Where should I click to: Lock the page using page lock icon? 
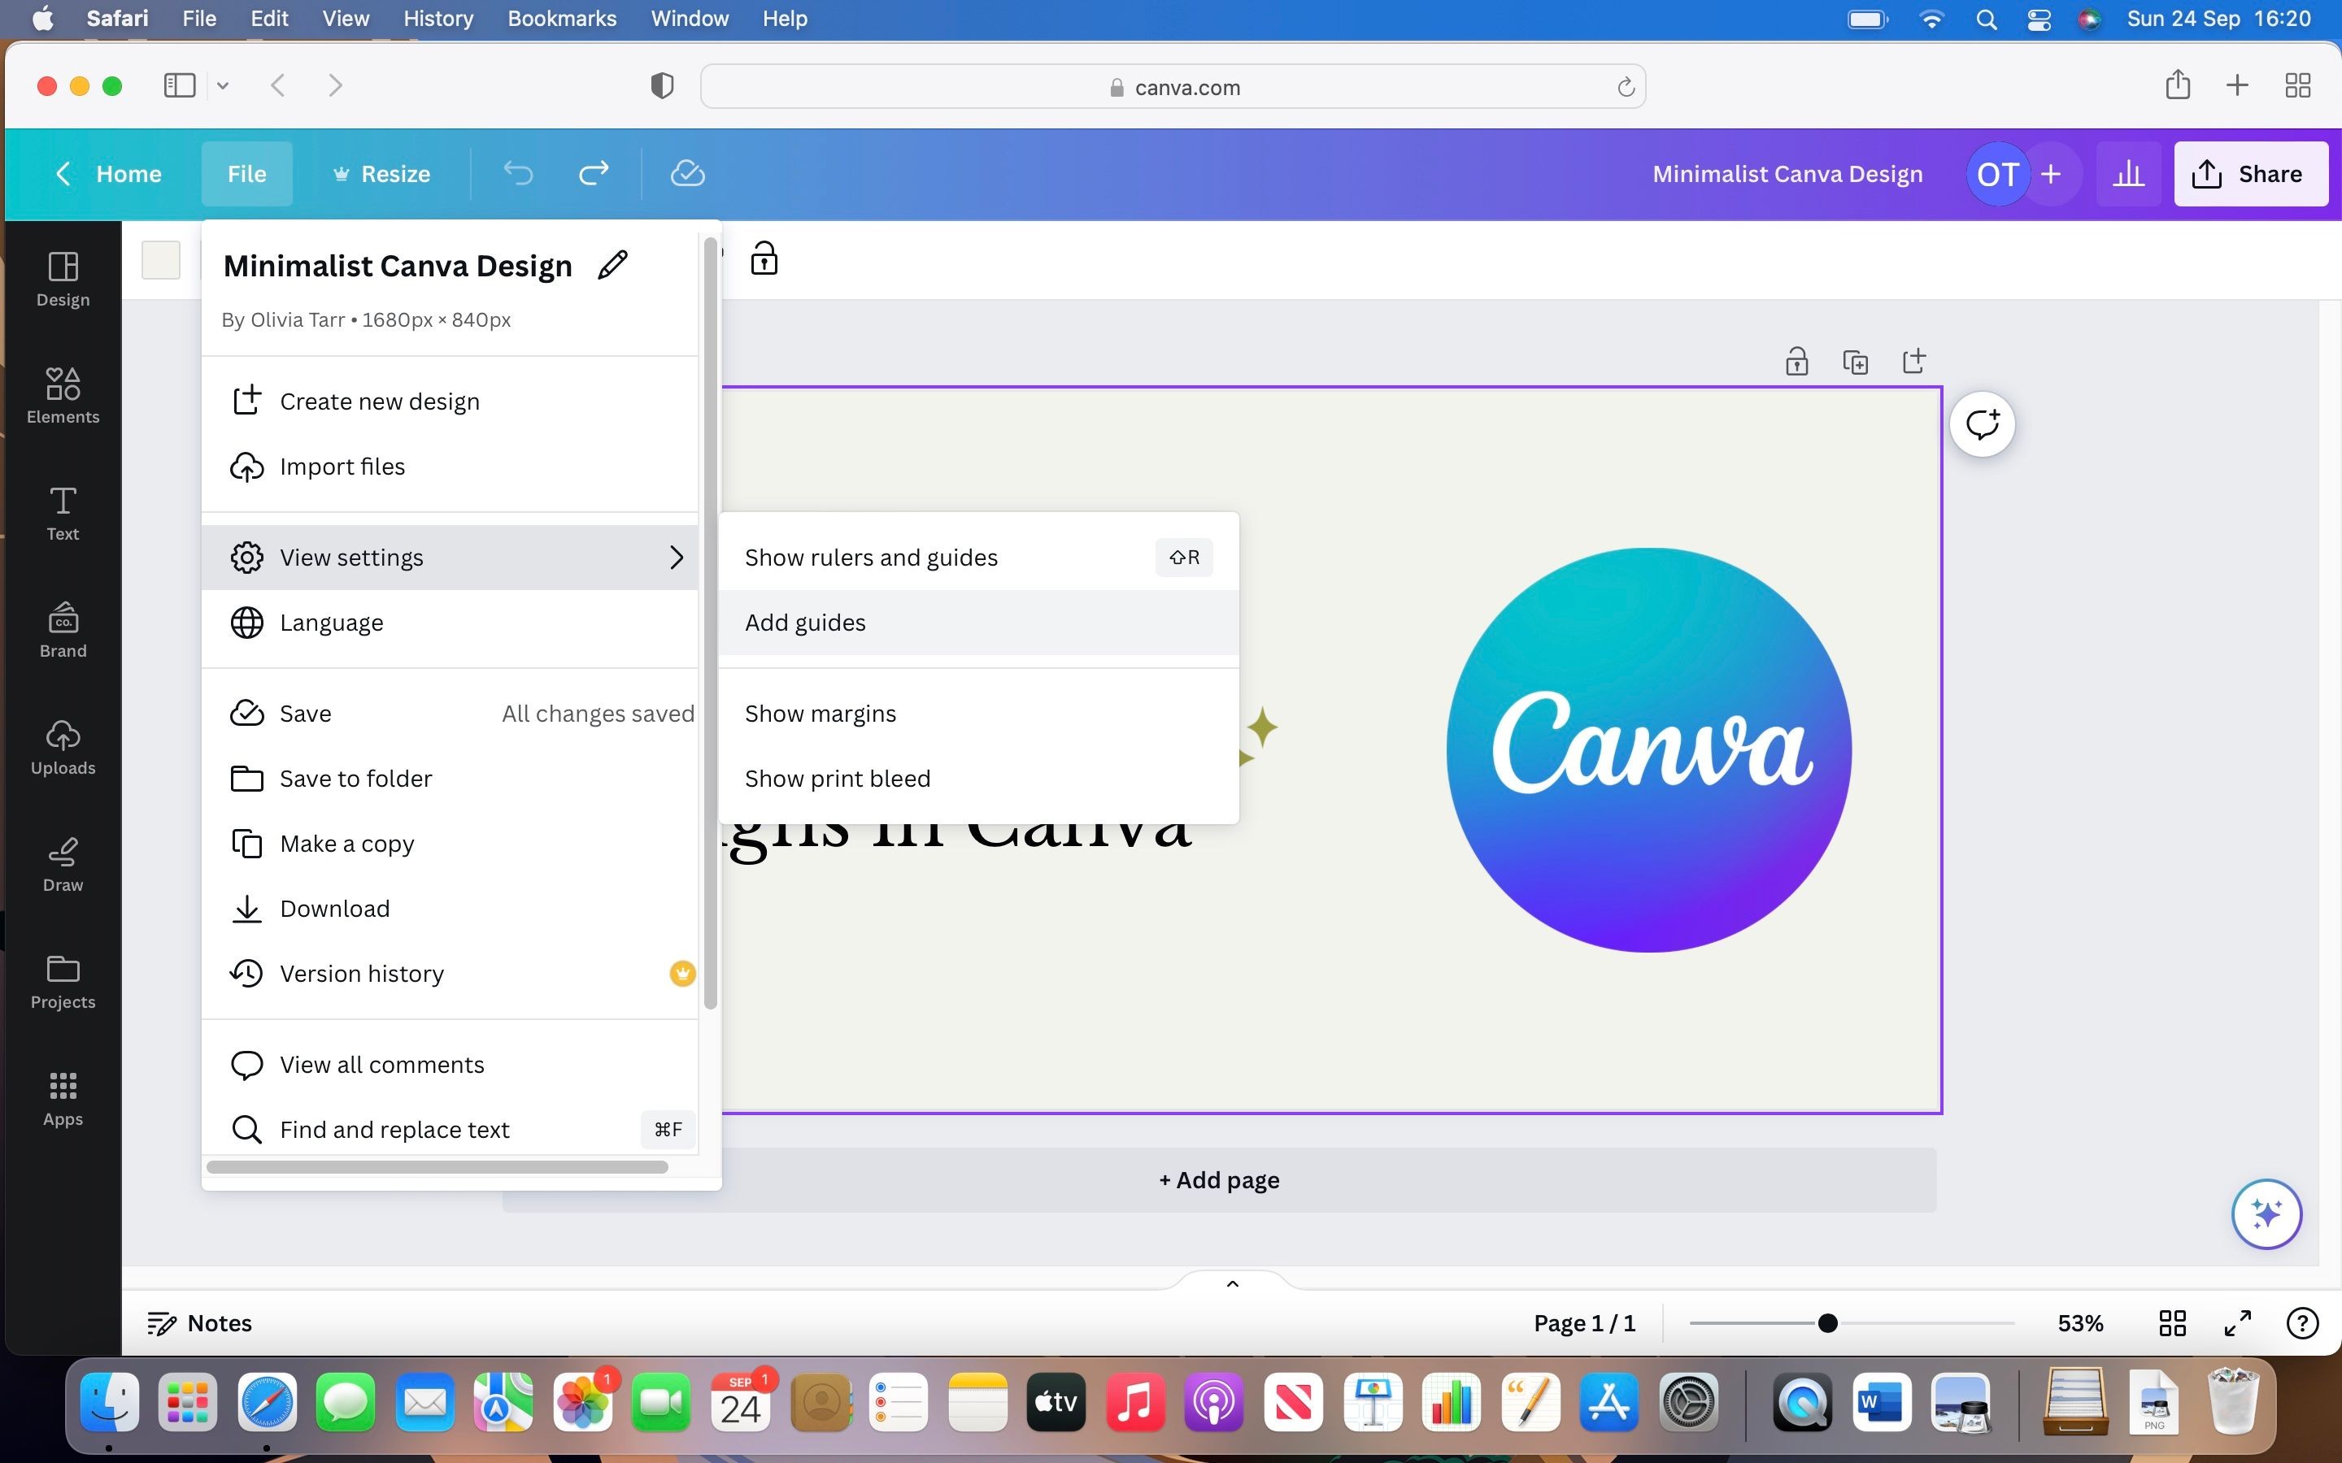pos(1796,361)
